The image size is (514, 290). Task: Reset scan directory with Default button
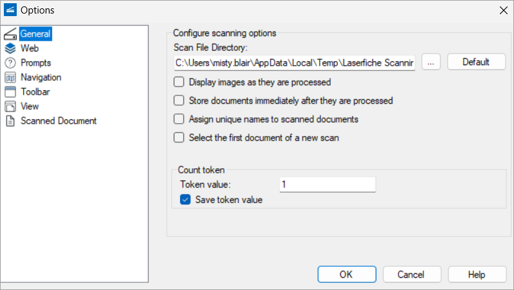[476, 62]
